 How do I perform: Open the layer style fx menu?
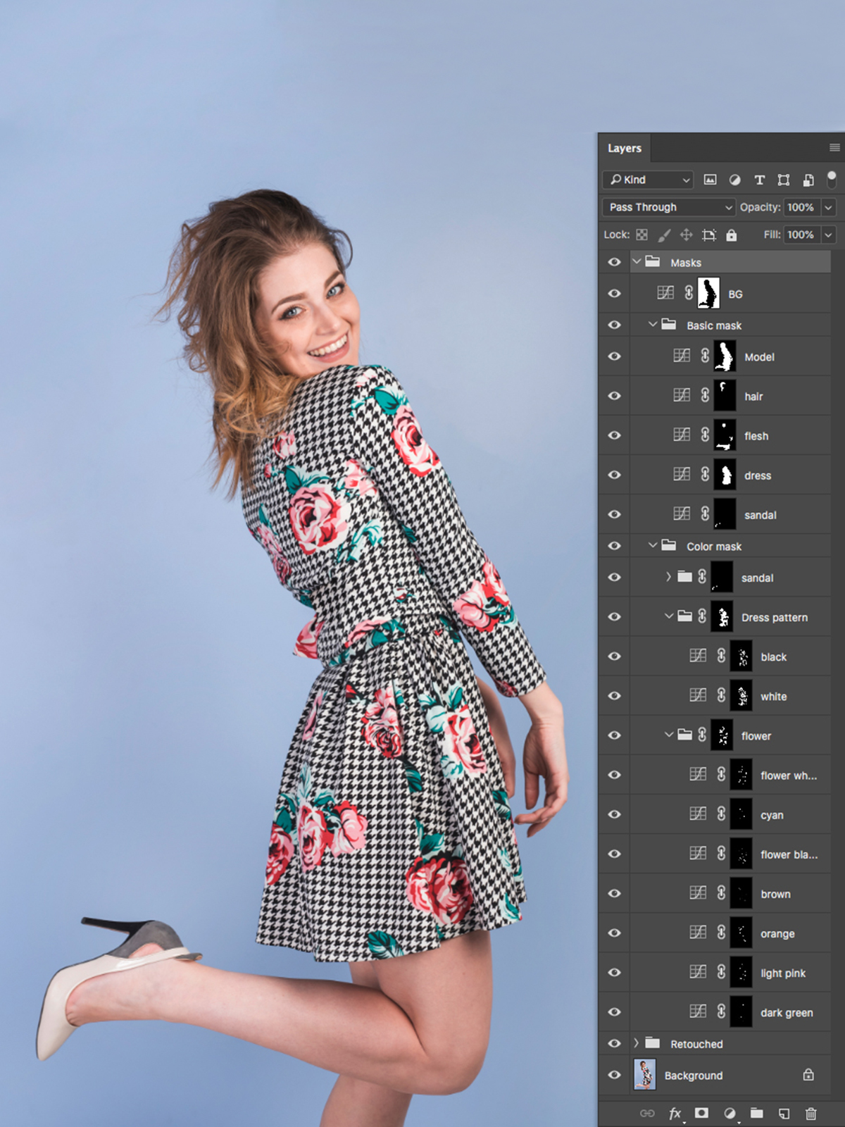tap(675, 1113)
